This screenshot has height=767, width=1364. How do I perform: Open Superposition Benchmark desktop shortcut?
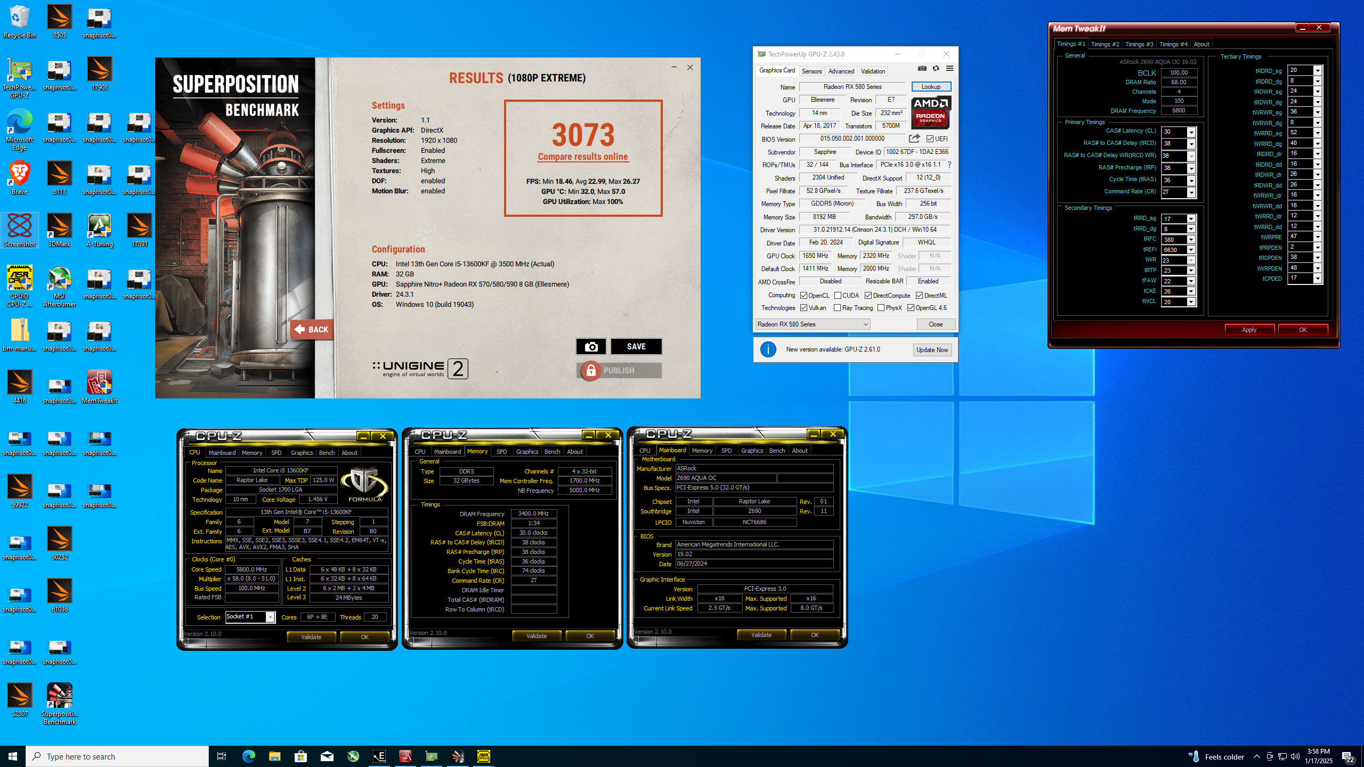coord(60,704)
